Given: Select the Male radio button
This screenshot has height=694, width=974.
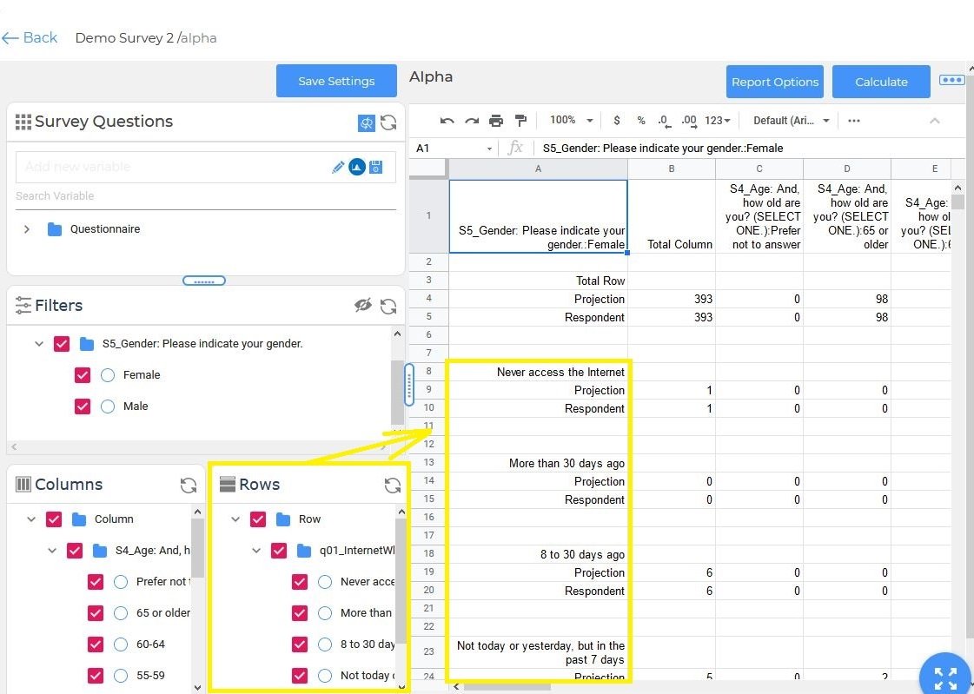Looking at the screenshot, I should (108, 406).
